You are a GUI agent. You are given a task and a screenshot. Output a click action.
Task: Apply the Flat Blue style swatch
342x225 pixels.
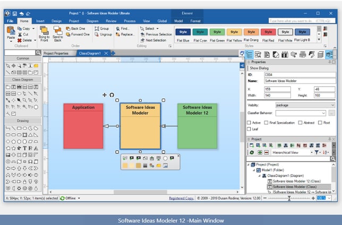click(x=183, y=32)
